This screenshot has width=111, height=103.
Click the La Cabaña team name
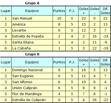[21, 48]
